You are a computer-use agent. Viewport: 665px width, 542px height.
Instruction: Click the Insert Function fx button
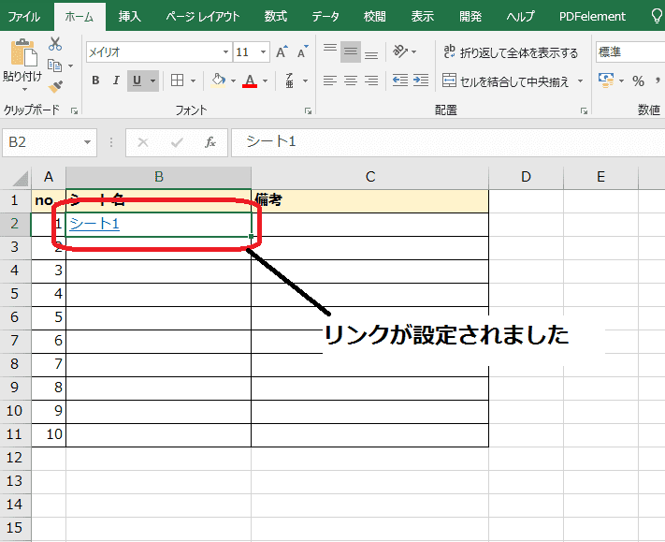(x=210, y=142)
